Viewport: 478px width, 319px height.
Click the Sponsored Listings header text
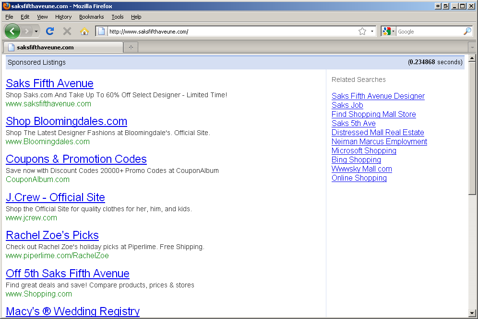[36, 62]
